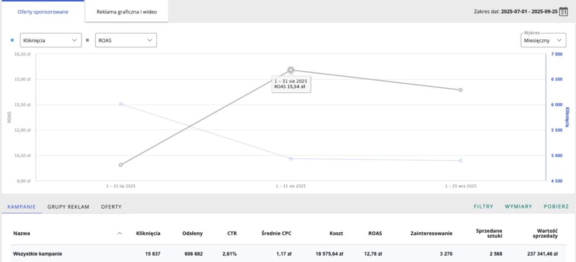Open the Kliknięcia metric dropdown

pyautogui.click(x=51, y=40)
